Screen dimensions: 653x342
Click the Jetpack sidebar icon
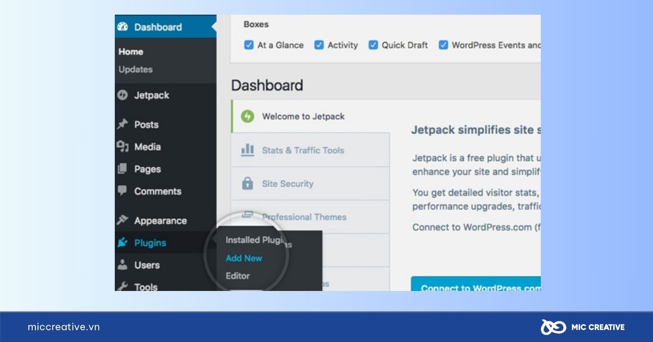[x=122, y=95]
